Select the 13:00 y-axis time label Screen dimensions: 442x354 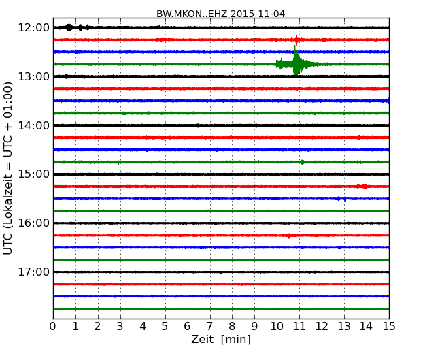point(33,76)
